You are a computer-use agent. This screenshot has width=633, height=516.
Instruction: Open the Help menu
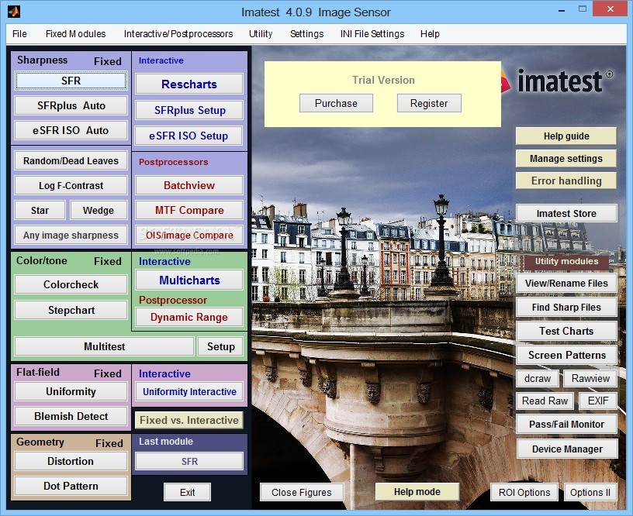[x=430, y=34]
